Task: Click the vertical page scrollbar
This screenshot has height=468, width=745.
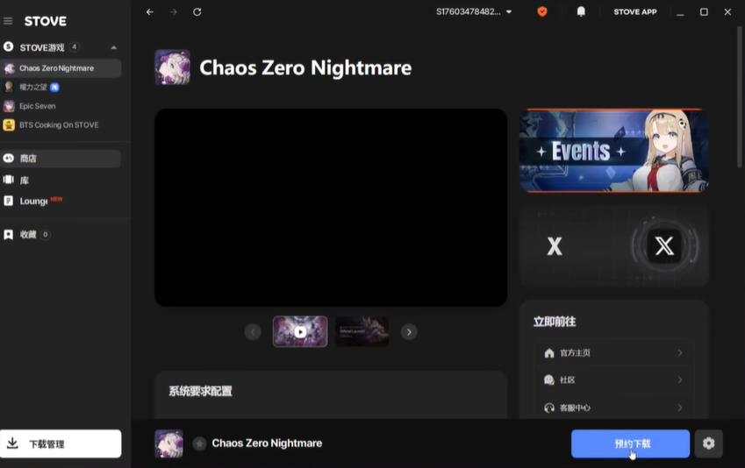Action: tap(740, 96)
